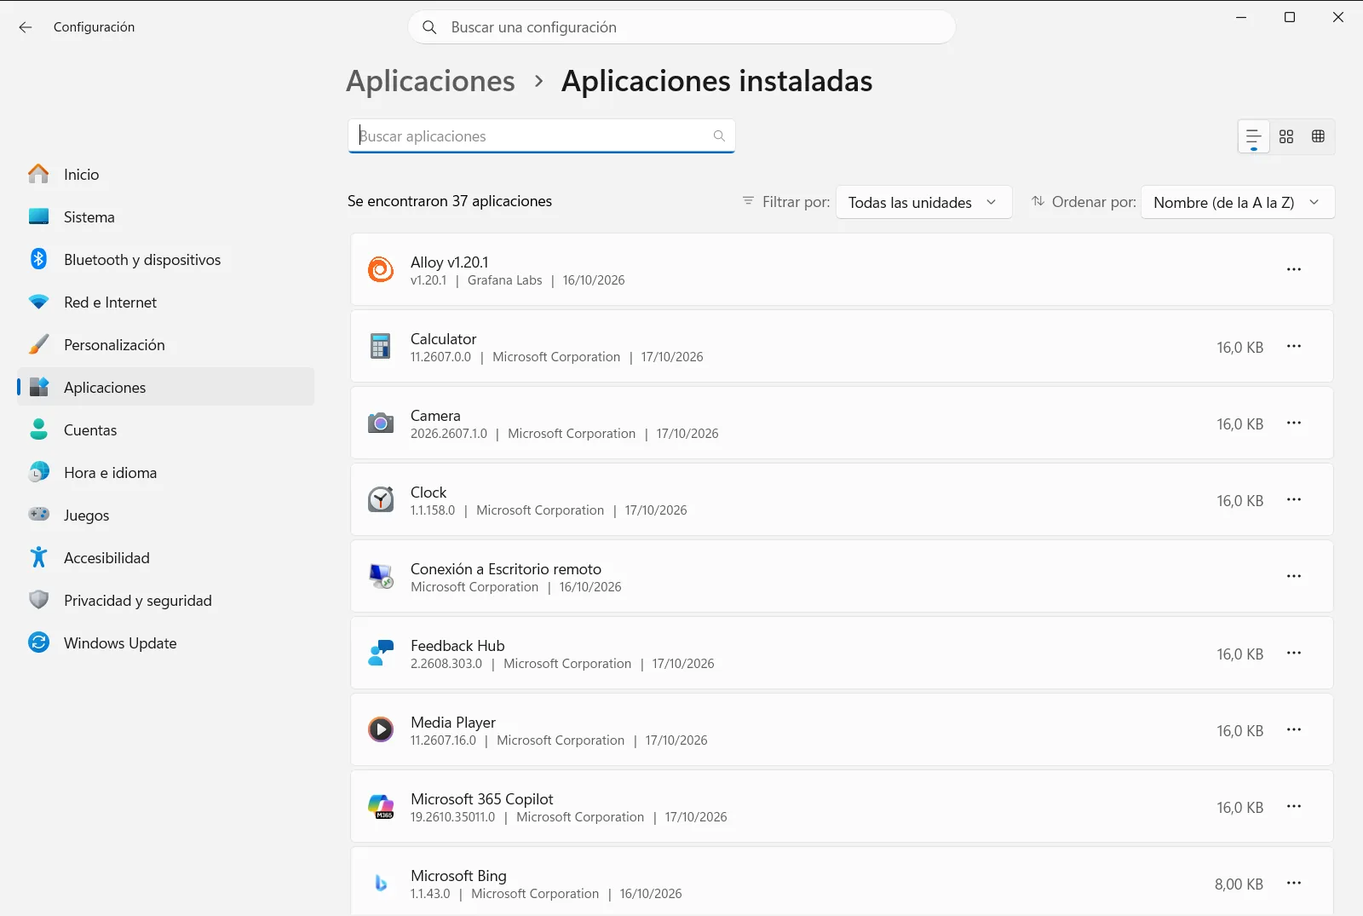The height and width of the screenshot is (916, 1363).
Task: Click the Media Player app icon
Action: pyautogui.click(x=381, y=729)
